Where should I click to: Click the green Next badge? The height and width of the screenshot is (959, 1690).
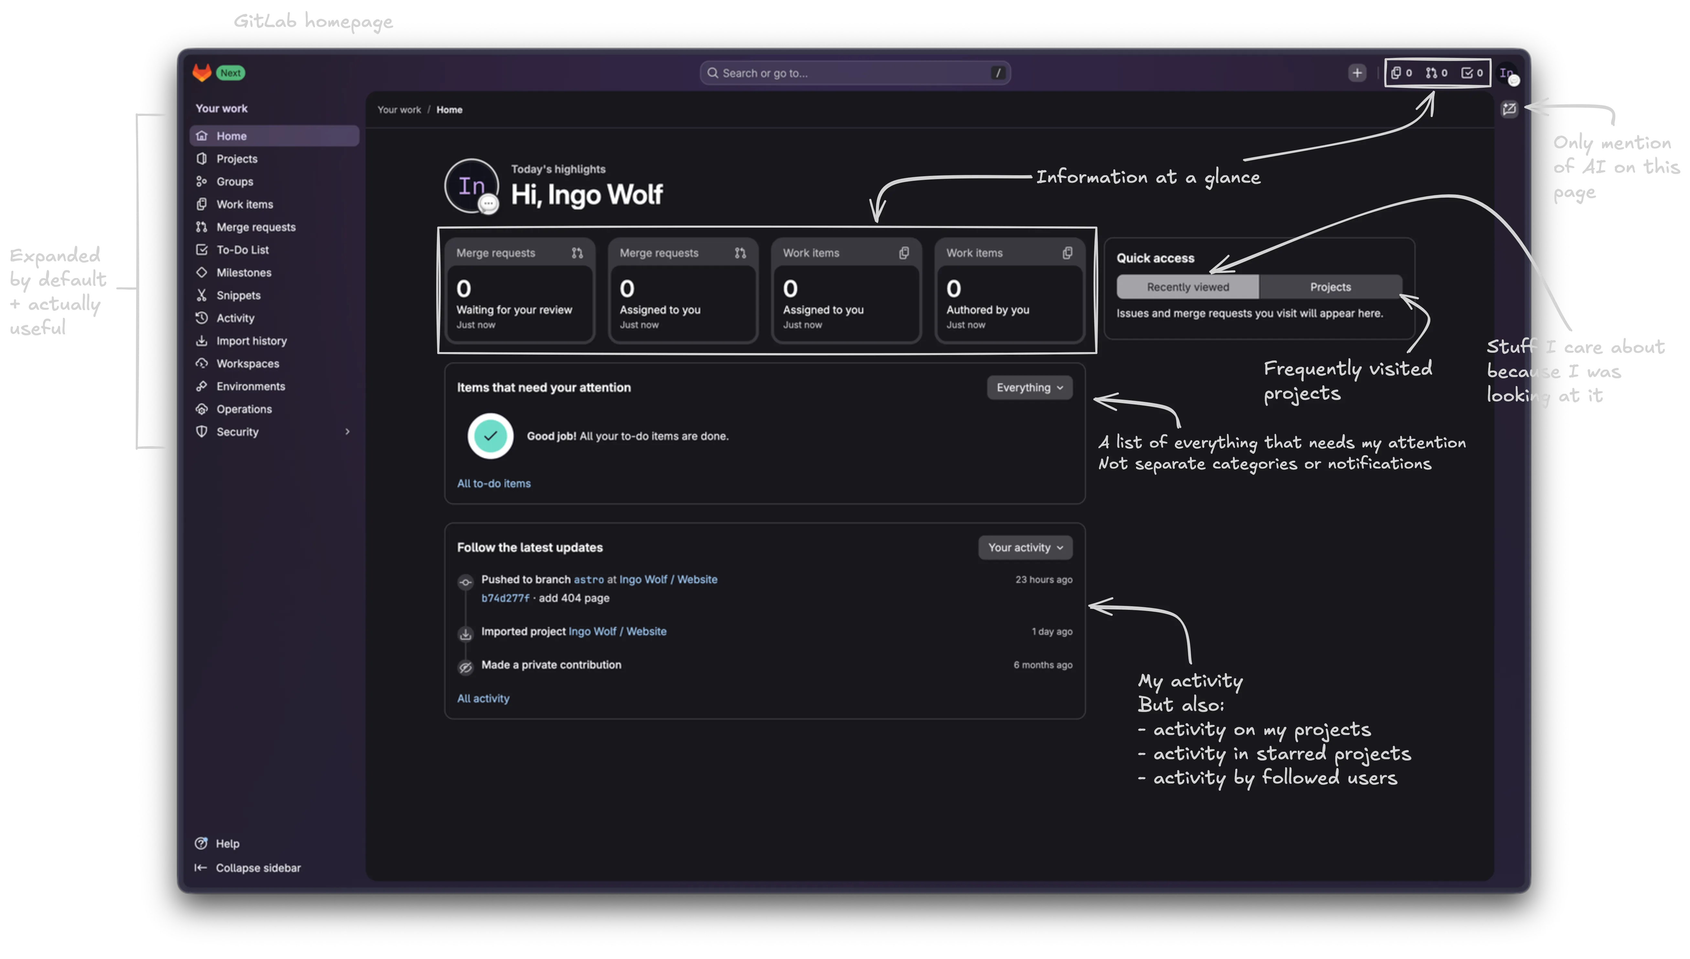tap(231, 73)
